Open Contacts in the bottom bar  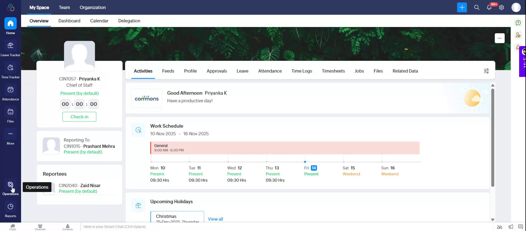(68, 227)
